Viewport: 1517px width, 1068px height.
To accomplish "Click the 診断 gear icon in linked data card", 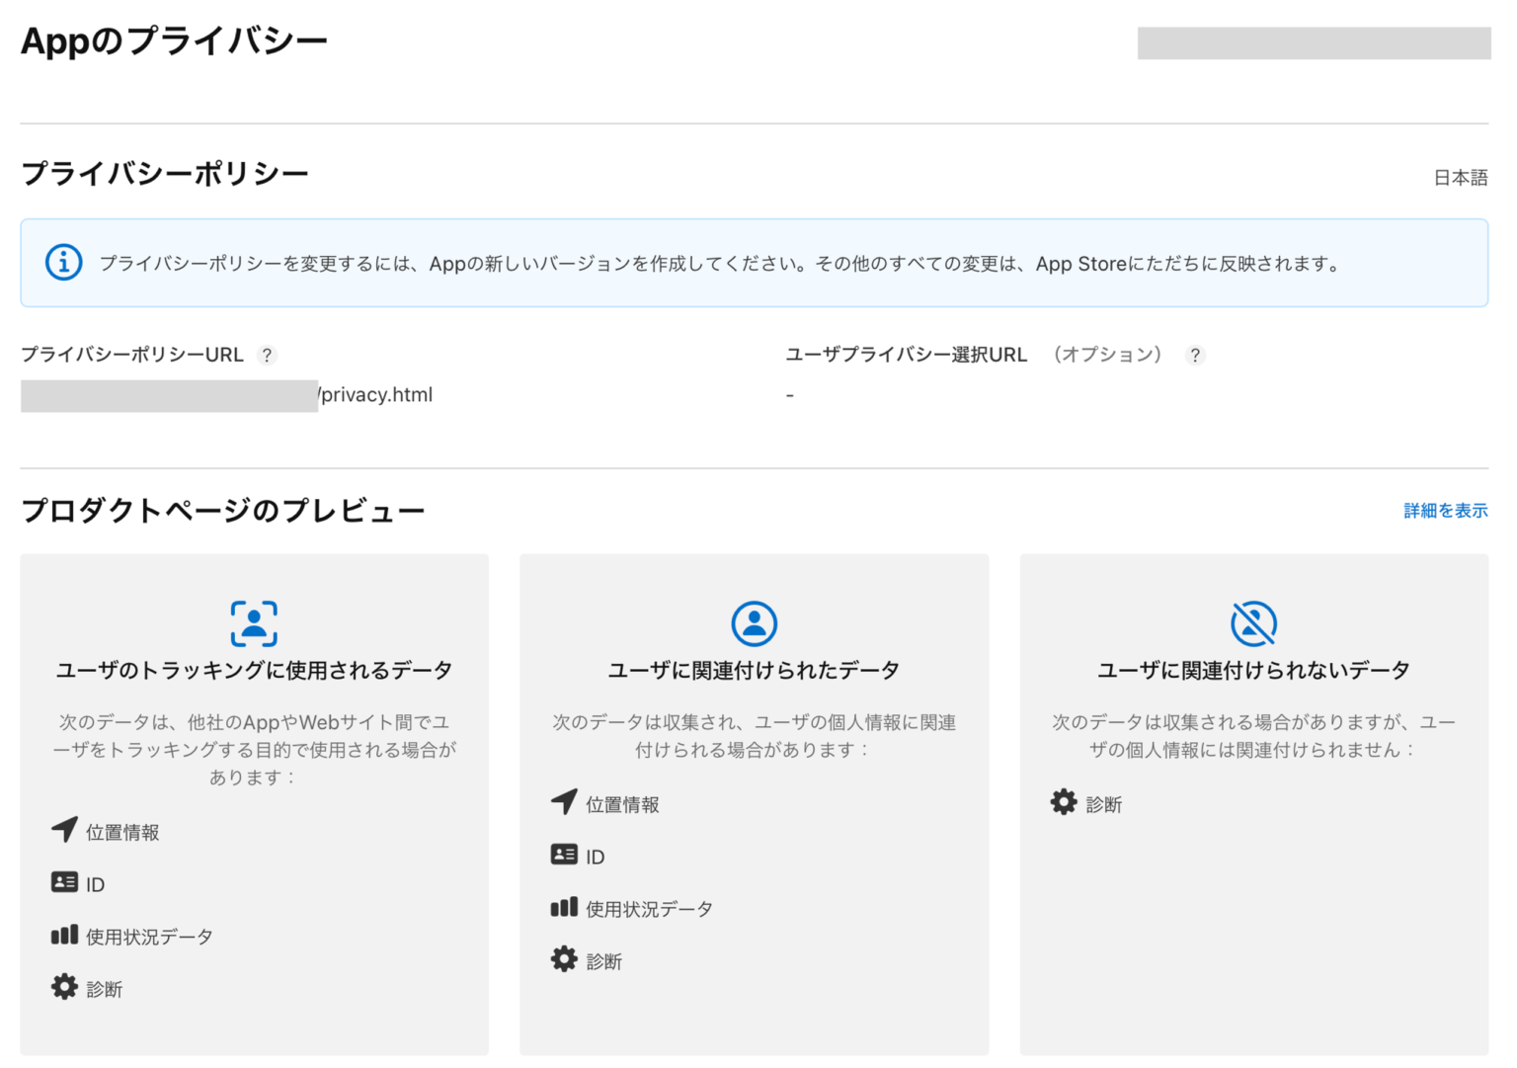I will pos(562,959).
